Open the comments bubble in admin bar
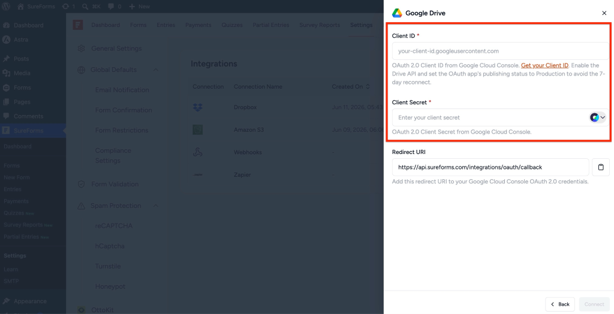614x314 pixels. coord(111,7)
